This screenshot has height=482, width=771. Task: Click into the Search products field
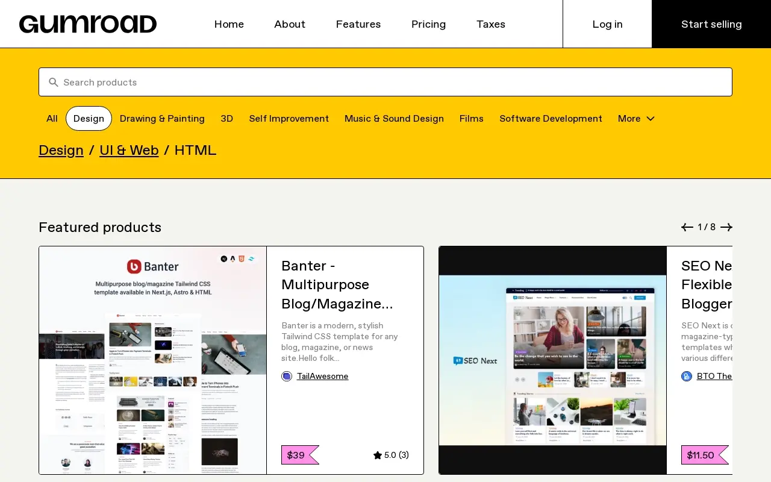[x=385, y=82]
